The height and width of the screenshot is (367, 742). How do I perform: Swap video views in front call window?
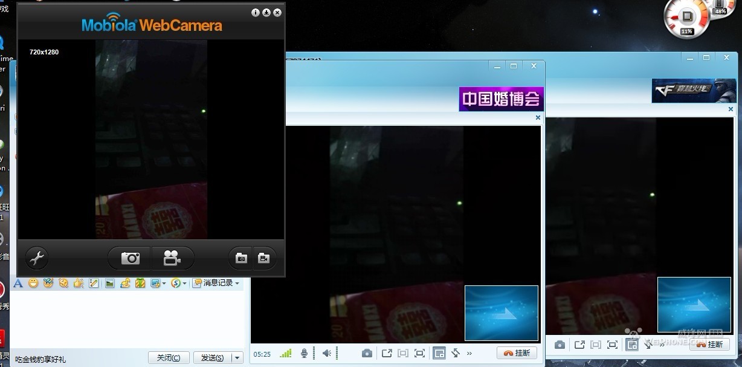[456, 353]
